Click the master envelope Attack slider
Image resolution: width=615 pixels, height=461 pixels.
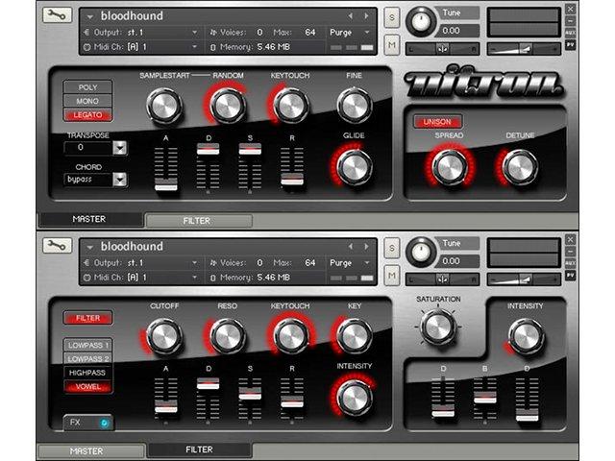(166, 169)
